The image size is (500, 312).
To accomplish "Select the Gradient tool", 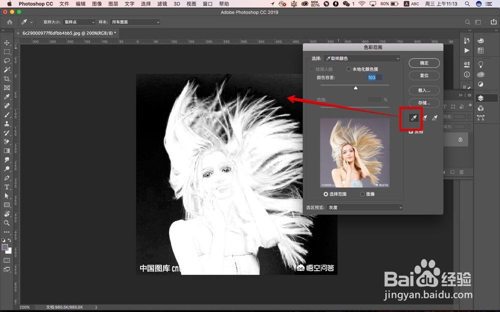I will point(6,151).
